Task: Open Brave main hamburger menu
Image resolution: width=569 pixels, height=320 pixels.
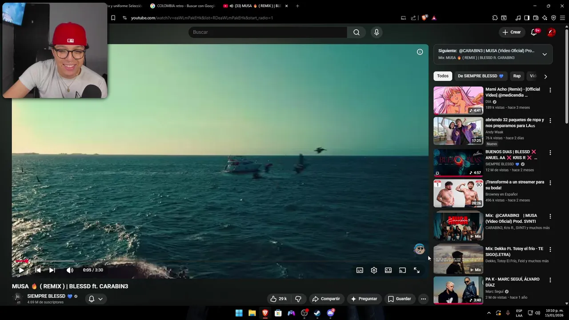Action: pos(562,18)
